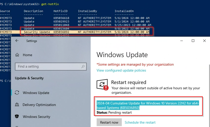Click the Windows Update page heading
The height and width of the screenshot is (127, 210).
pyautogui.click(x=122, y=55)
